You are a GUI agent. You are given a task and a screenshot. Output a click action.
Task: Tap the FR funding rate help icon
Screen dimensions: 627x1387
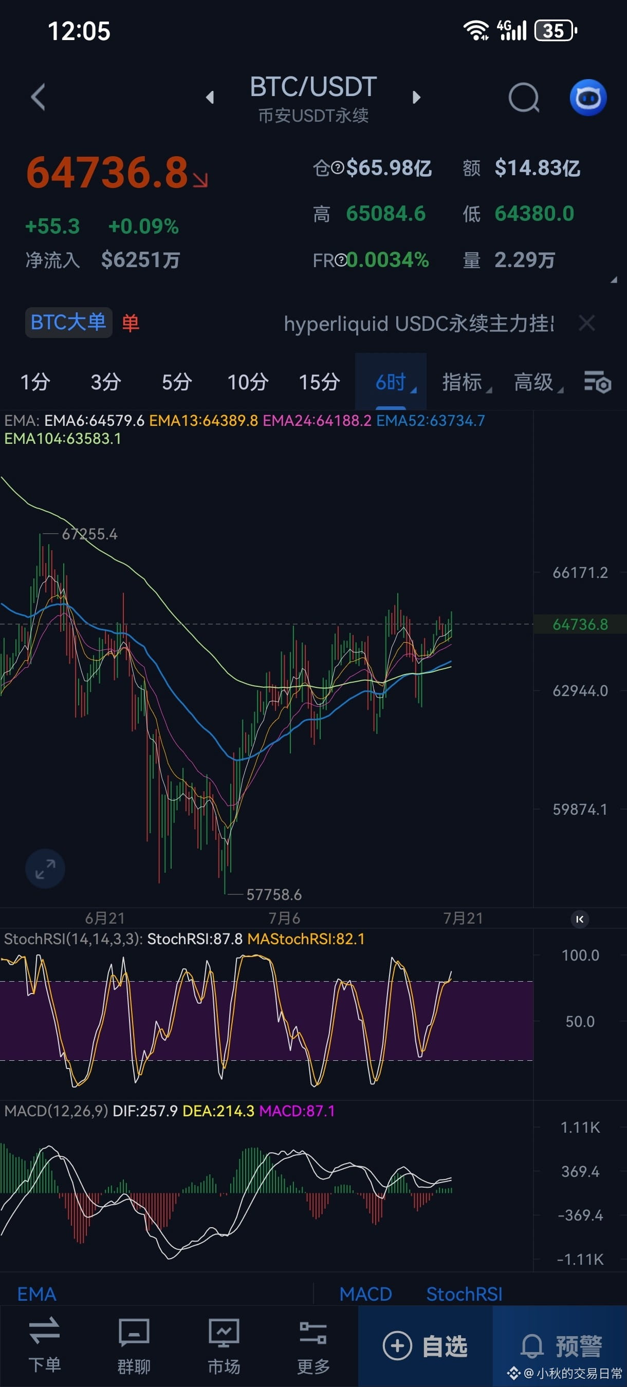point(340,260)
